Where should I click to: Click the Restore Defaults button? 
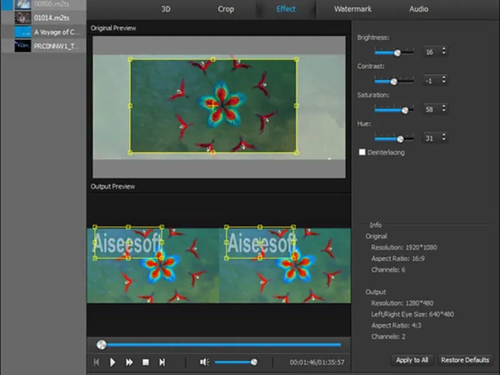pyautogui.click(x=465, y=360)
